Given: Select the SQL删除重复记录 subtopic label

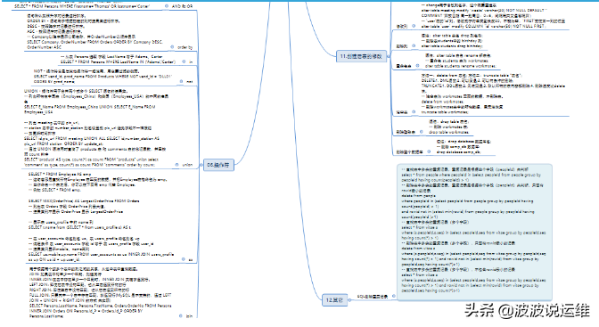Looking at the screenshot, I should click(x=373, y=297).
